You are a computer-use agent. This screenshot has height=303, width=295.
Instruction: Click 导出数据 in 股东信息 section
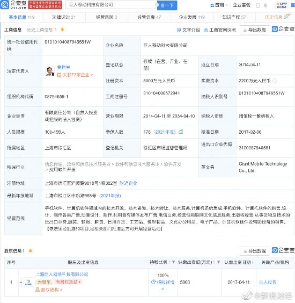tap(254, 251)
